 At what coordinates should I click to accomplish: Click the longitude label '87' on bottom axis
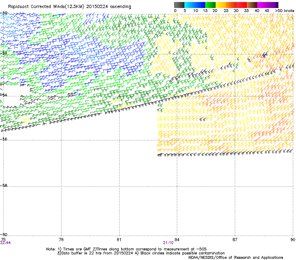tap(235, 240)
